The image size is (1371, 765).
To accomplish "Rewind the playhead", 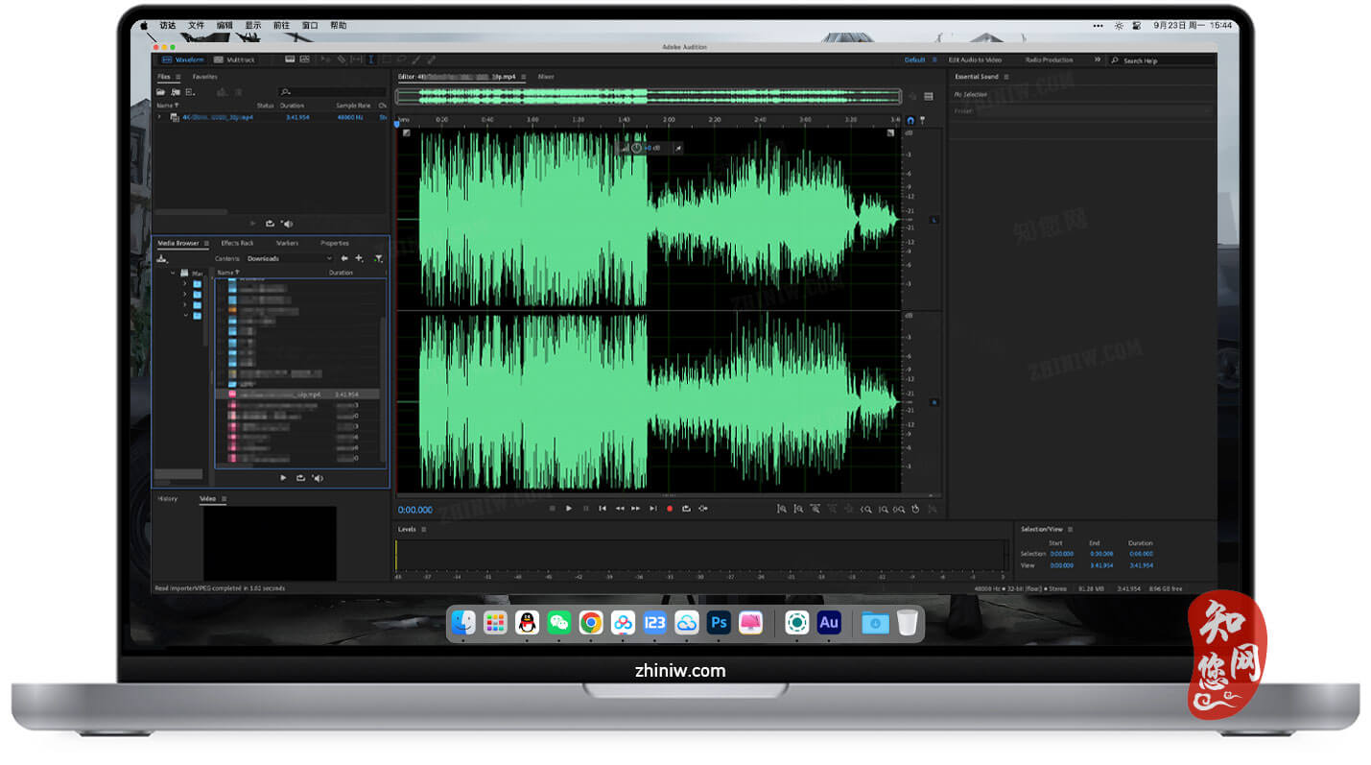I will click(620, 508).
